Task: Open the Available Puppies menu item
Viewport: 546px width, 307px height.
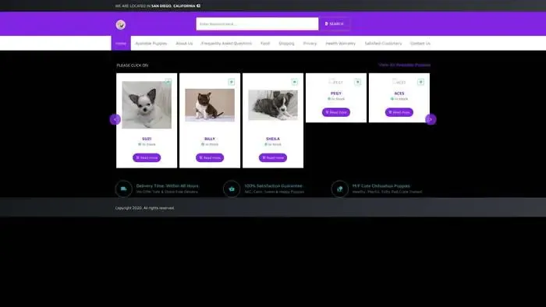Action: pos(151,44)
